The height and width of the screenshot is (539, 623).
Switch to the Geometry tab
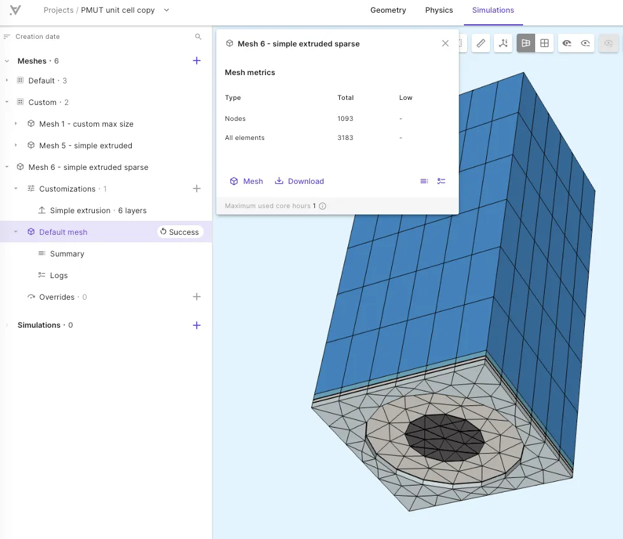click(388, 10)
